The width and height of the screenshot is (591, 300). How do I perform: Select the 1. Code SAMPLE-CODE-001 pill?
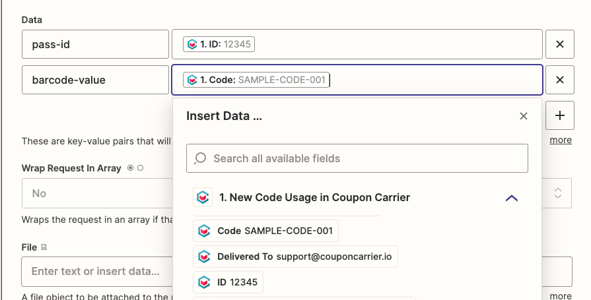pos(256,80)
